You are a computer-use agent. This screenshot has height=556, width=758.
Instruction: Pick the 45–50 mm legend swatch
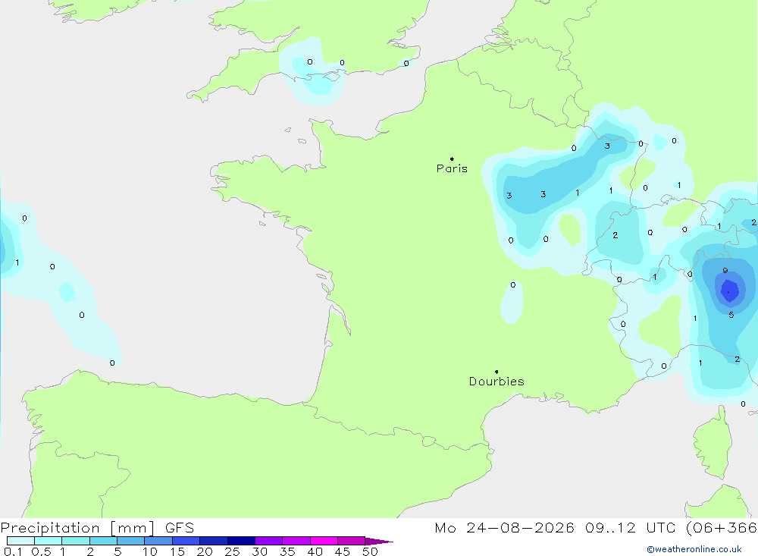click(x=352, y=541)
